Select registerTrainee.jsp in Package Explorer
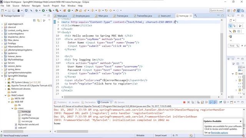Image resolution: width=246 pixels, height=138 pixels. click(28, 118)
